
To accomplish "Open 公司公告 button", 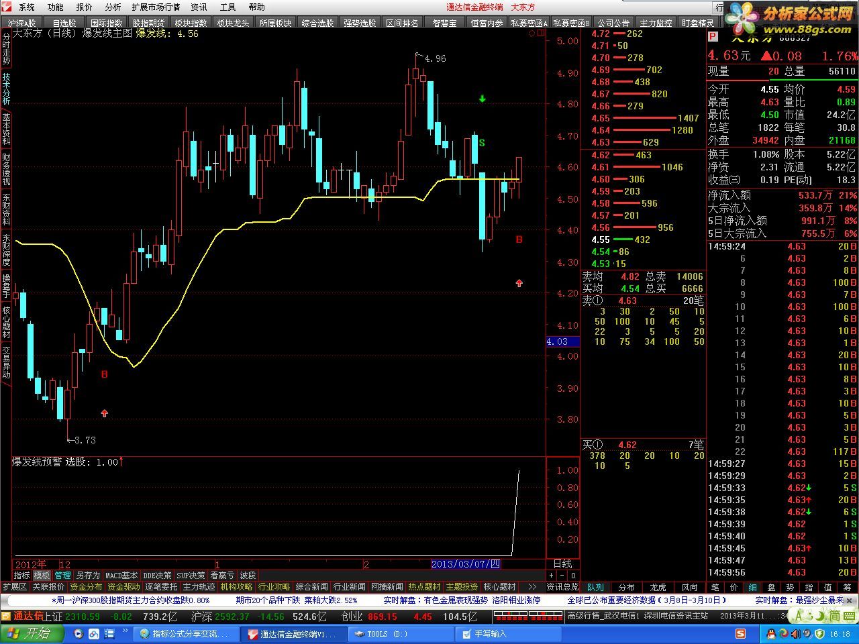I will [613, 23].
